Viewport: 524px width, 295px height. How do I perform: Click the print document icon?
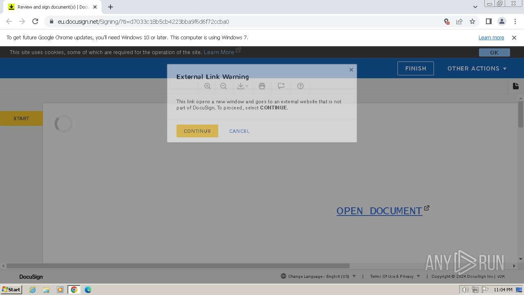coord(262,86)
